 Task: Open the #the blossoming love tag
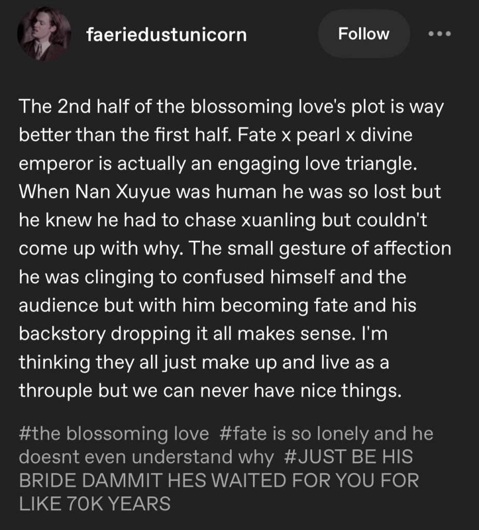[114, 434]
